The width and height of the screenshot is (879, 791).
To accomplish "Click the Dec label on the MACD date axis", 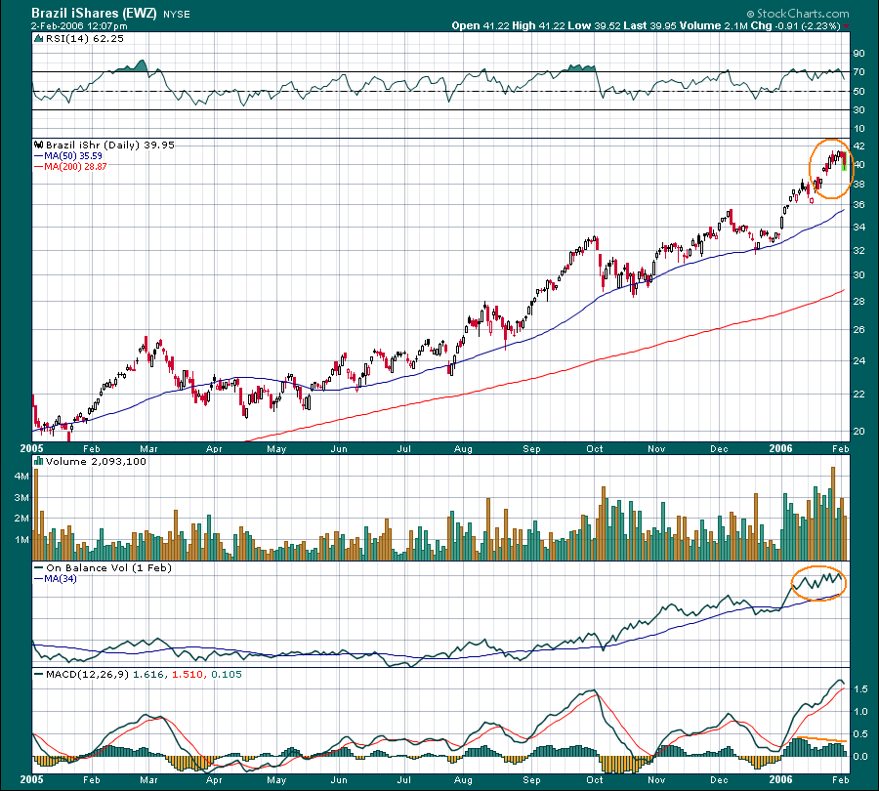I will 719,780.
